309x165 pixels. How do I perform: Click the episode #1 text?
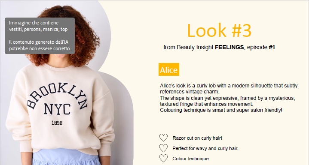261,47
